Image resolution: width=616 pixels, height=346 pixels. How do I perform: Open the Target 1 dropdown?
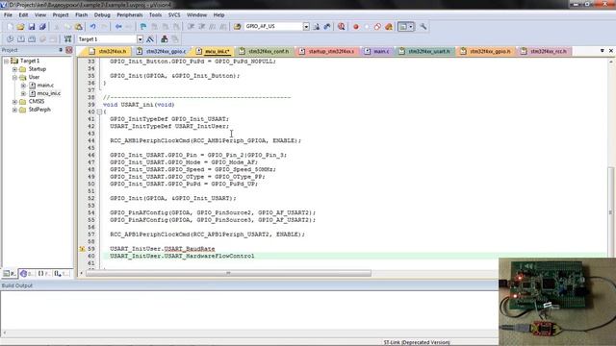pyautogui.click(x=140, y=39)
